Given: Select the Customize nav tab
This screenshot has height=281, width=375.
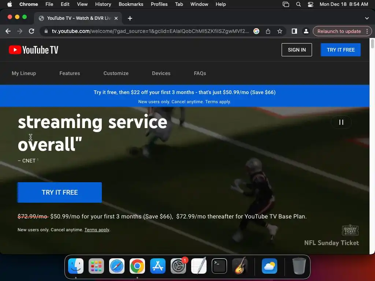Looking at the screenshot, I should [x=116, y=73].
